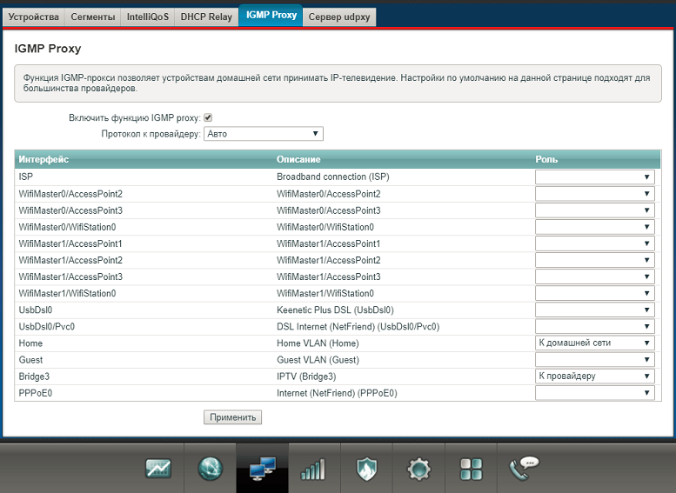Open role dropdown for Guest VLAN row

coord(594,360)
